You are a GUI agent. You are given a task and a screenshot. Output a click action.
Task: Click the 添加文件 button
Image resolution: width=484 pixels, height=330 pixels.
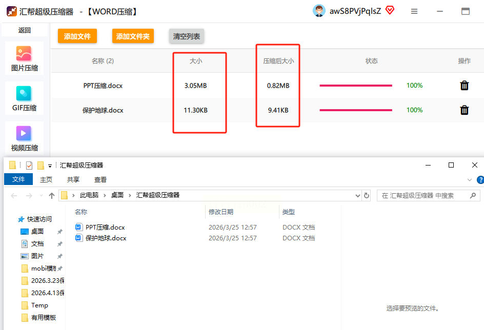(77, 36)
